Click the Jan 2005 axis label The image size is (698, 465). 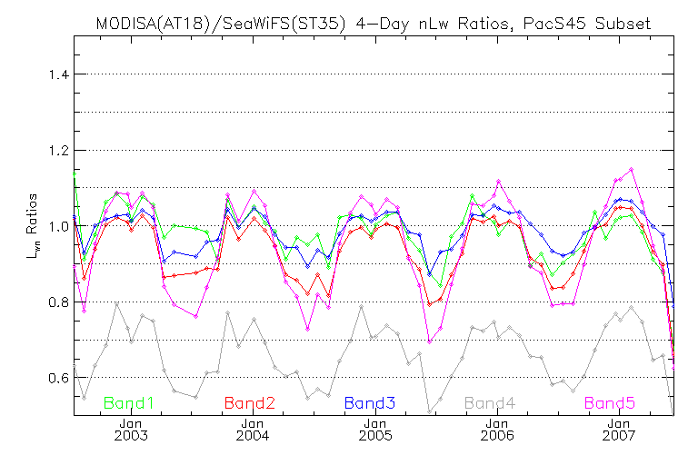[x=375, y=430]
